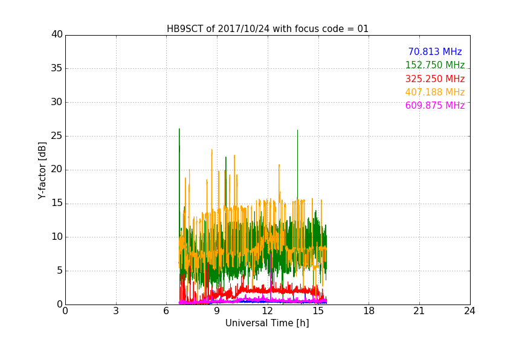Image resolution: width=522 pixels, height=348 pixels.
Task: Click the y-axis tick label 20
Action: tap(57, 170)
